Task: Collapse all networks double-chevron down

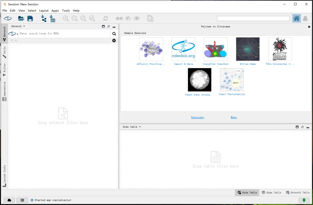Action: pos(12,40)
